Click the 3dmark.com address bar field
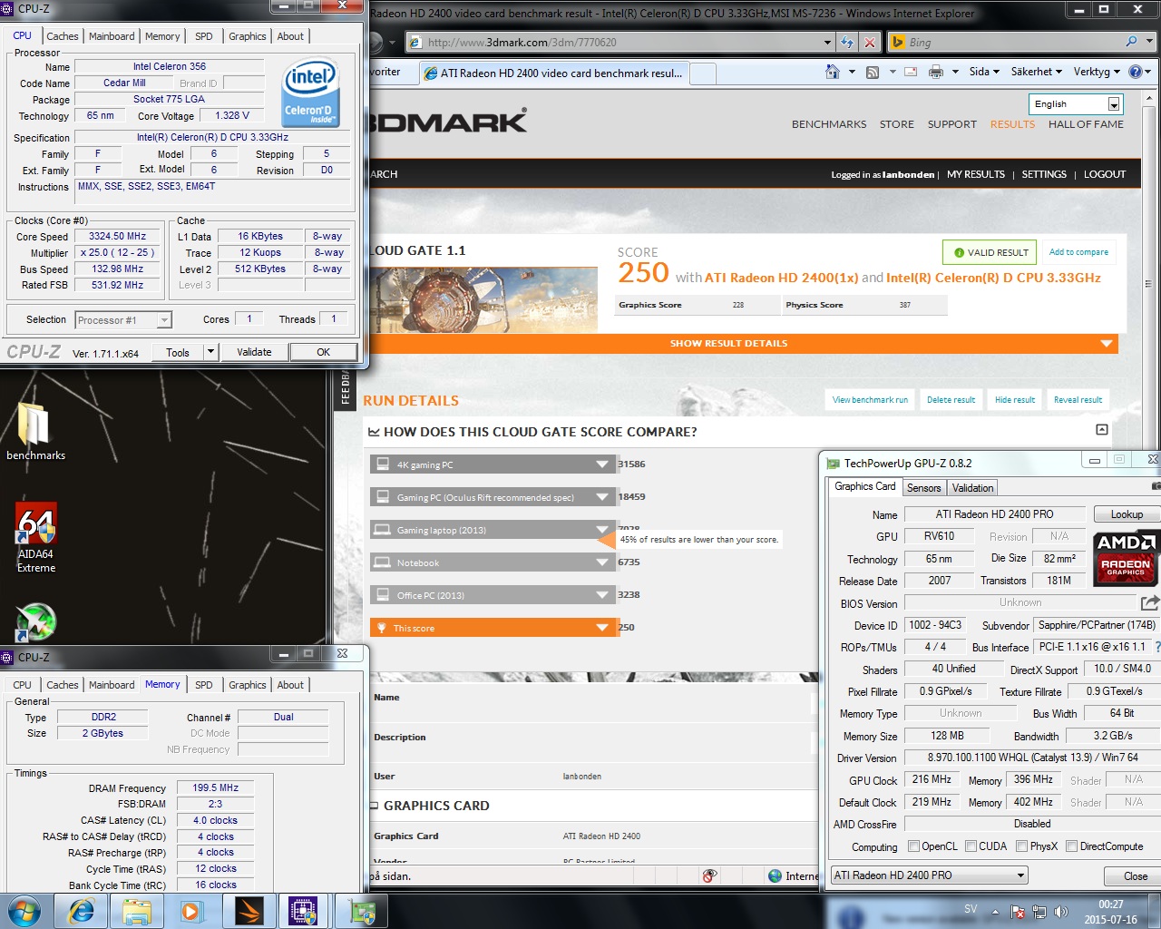1161x929 pixels. point(621,42)
